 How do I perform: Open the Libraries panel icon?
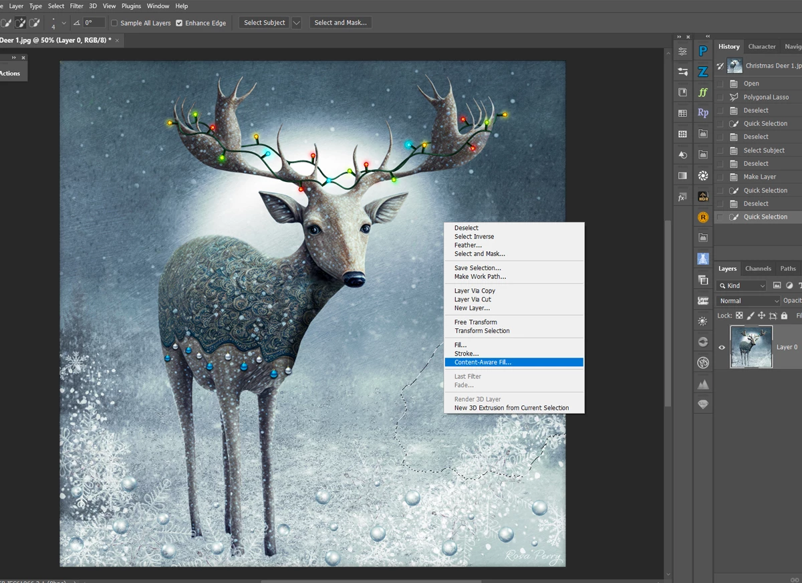[682, 92]
